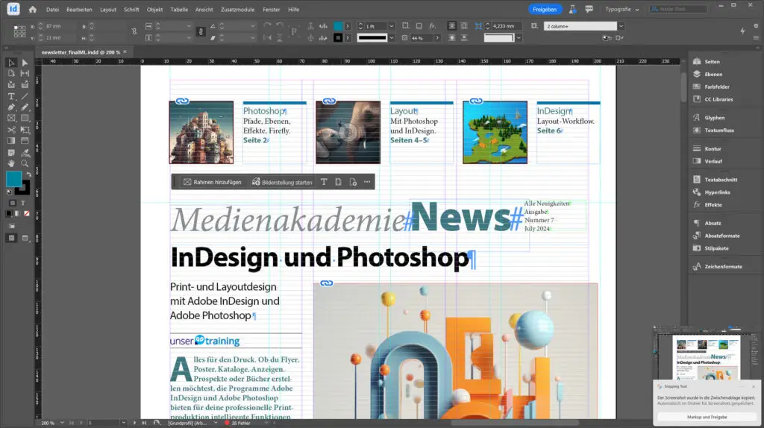Click the link badge on the city image
This screenshot has width=764, height=428.
pyautogui.click(x=182, y=101)
